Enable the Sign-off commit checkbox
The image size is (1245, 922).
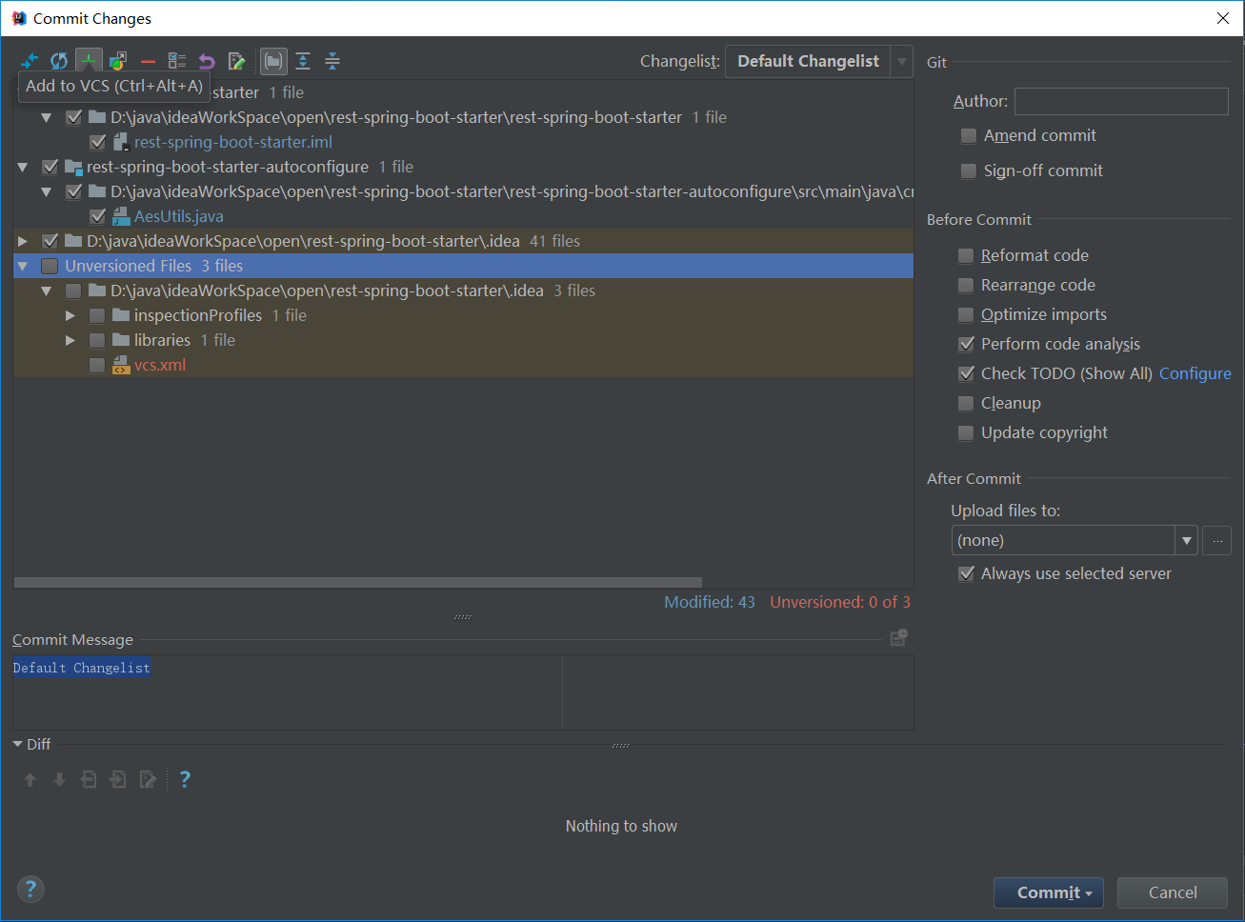[x=969, y=171]
